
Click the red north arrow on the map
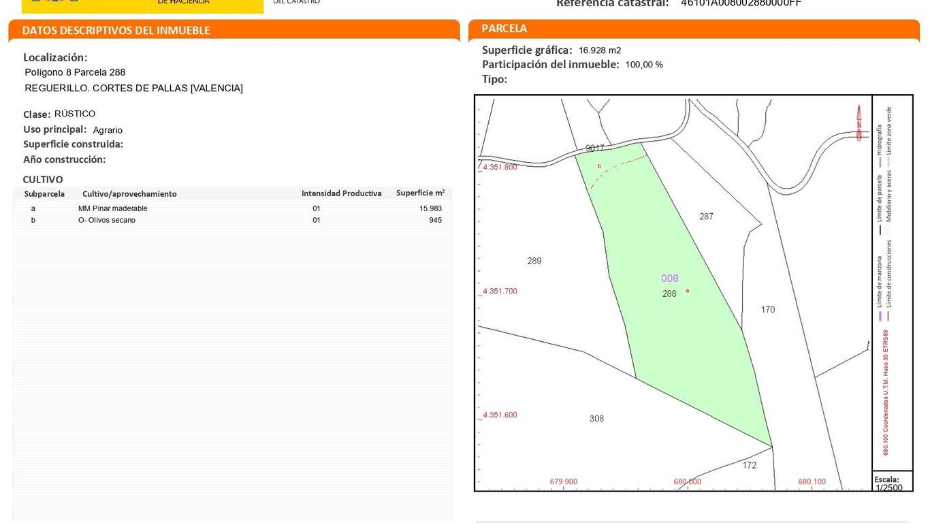coord(859,123)
